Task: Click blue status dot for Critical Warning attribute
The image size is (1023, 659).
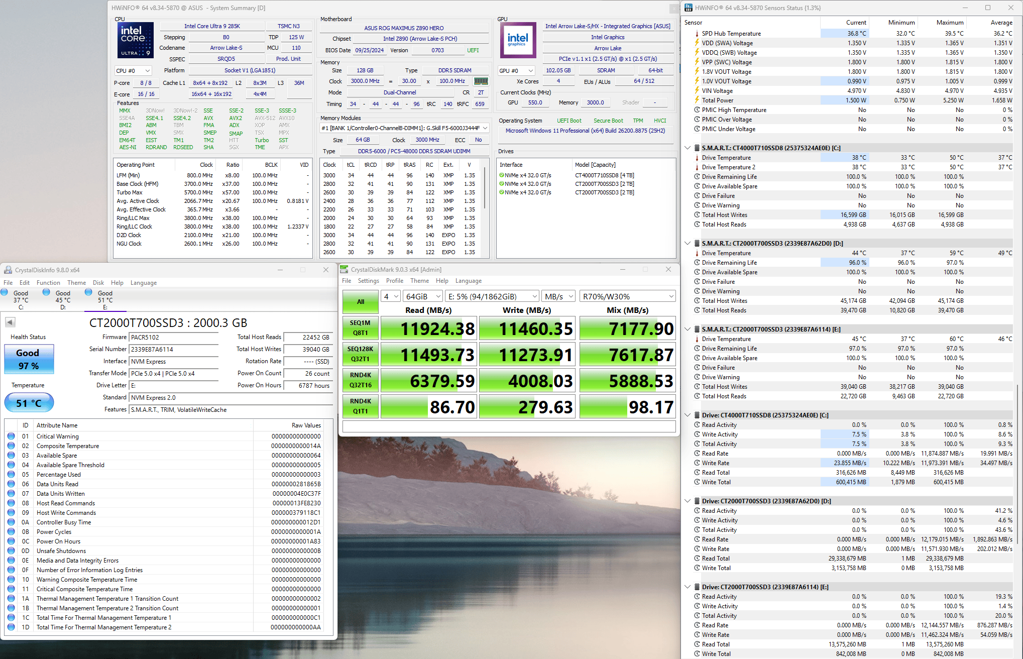Action: (x=11, y=436)
